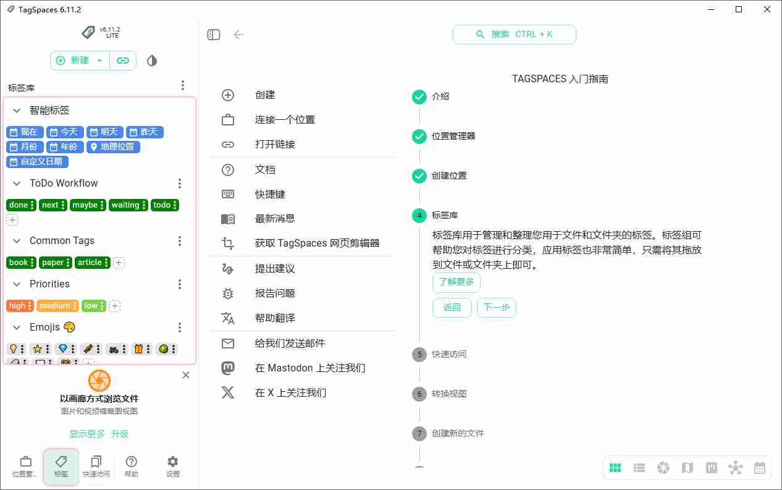Open the 新建 dropdown arrow
782x490 pixels.
click(x=98, y=61)
